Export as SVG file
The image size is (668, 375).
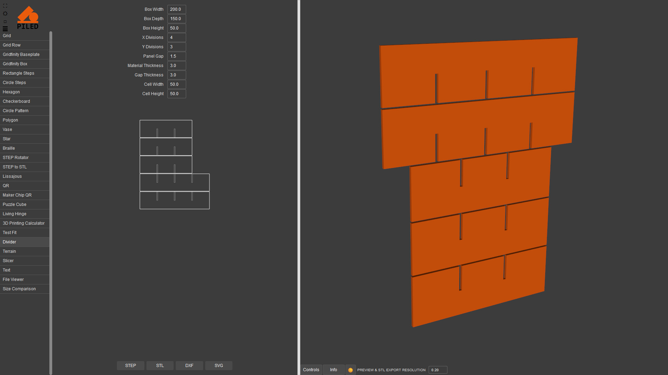[219, 366]
